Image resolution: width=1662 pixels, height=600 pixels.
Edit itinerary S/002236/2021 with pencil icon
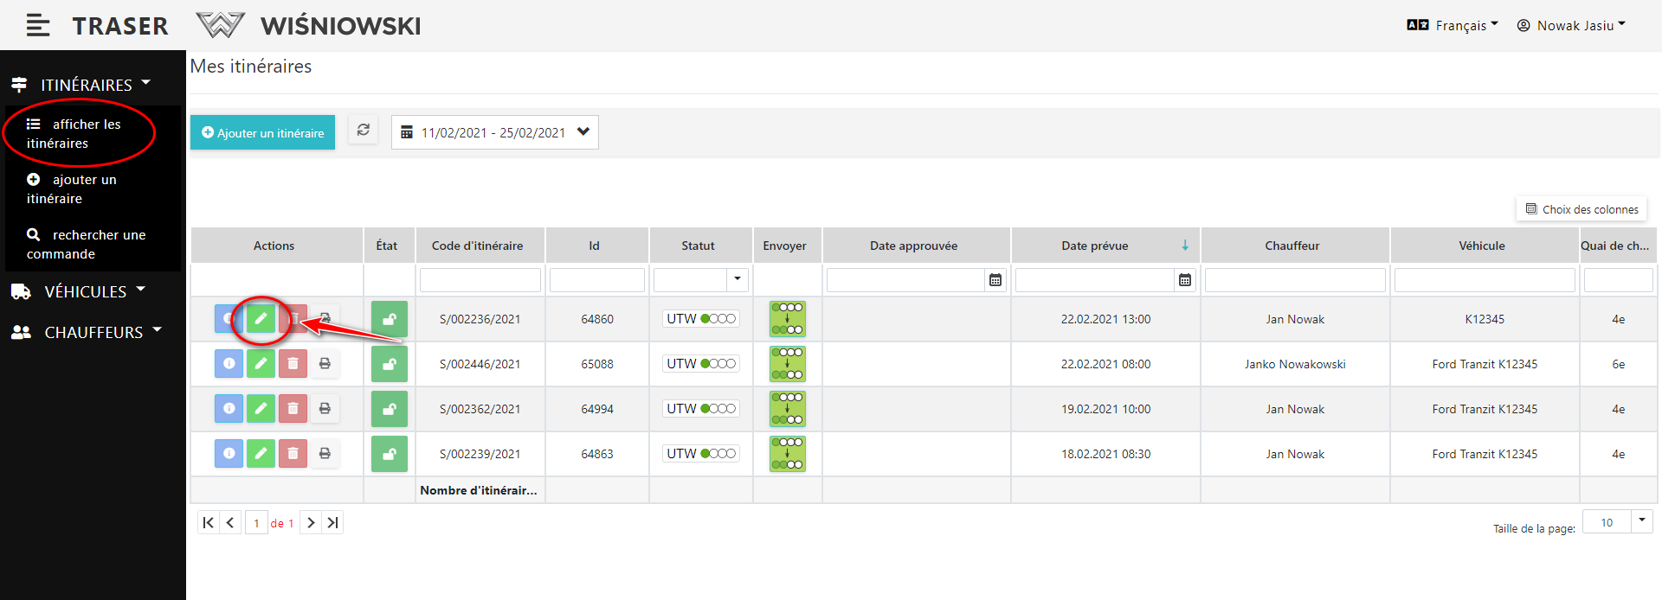pyautogui.click(x=261, y=319)
